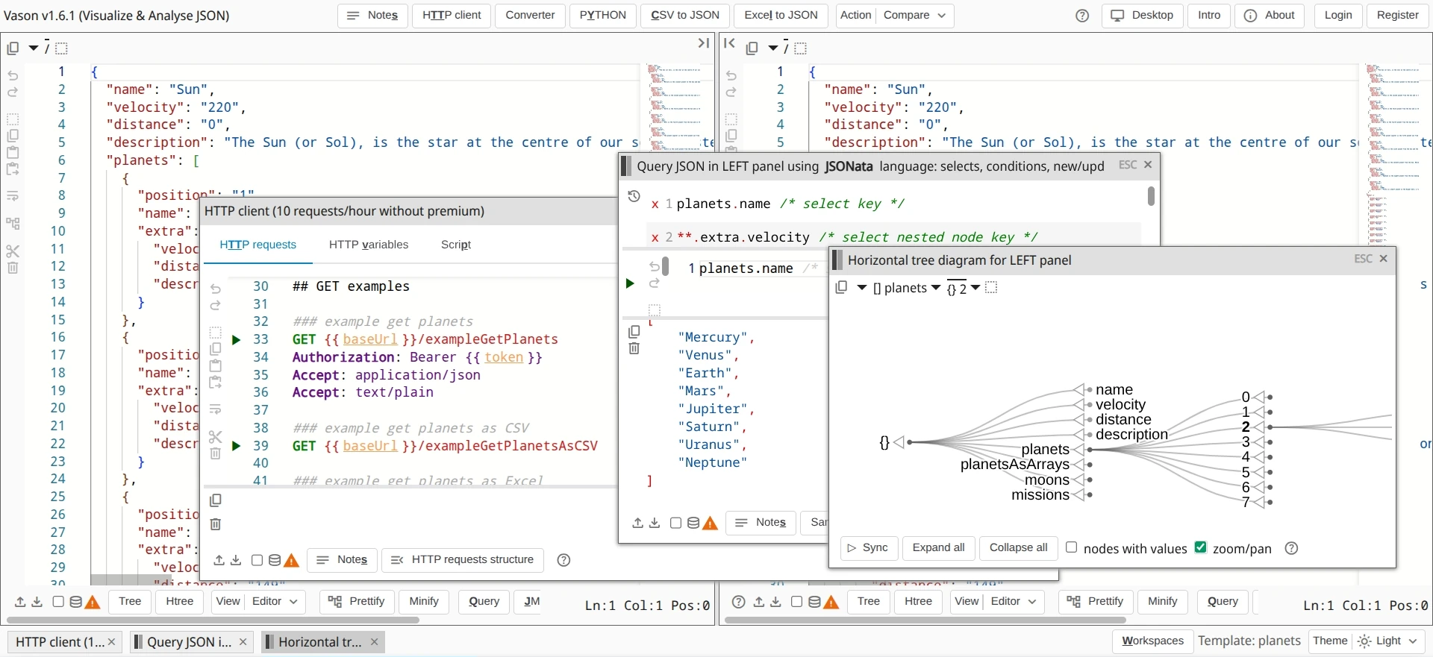This screenshot has height=657, width=1433.
Task: Open planets breadcrumb dropdown in tree diagram
Action: pos(935,288)
